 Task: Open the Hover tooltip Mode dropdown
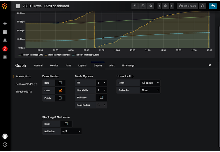150,83
